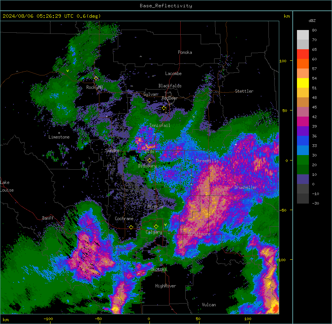Click the yellow diamond marker below Cochrane

(131, 227)
